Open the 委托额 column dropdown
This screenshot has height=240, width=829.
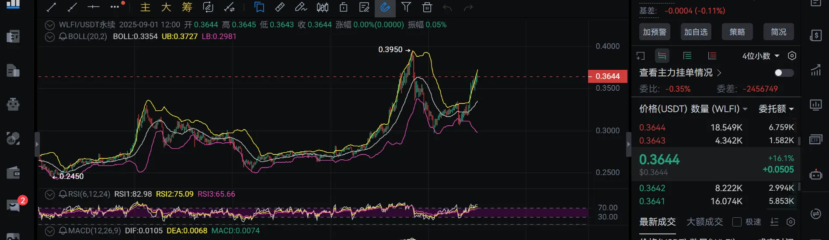pos(776,109)
